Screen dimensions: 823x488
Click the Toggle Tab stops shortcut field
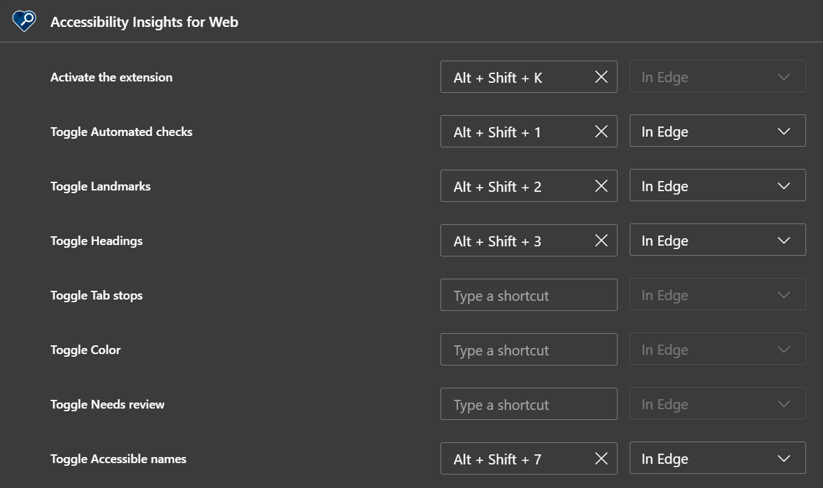pyautogui.click(x=528, y=295)
